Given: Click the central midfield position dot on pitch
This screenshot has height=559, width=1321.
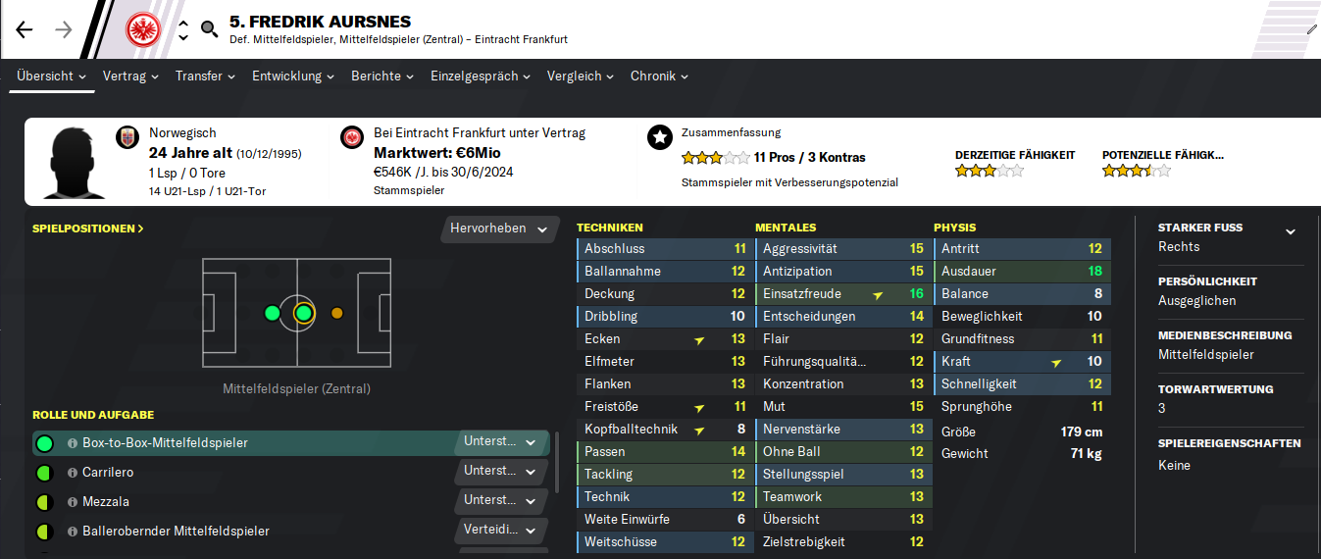Looking at the screenshot, I should (x=303, y=313).
